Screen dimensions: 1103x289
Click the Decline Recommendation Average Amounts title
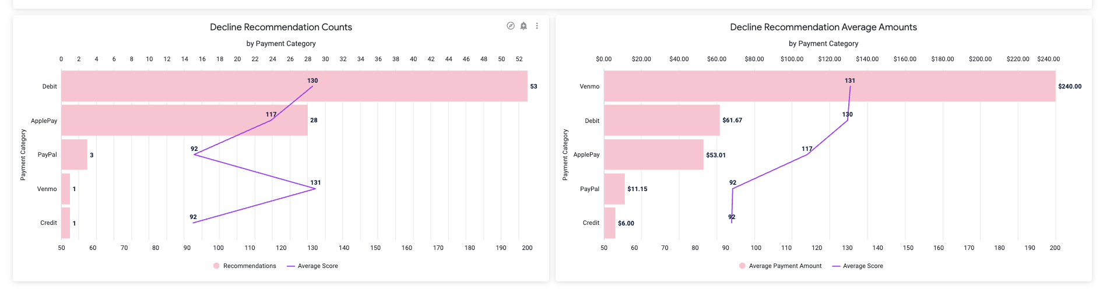[x=823, y=27]
